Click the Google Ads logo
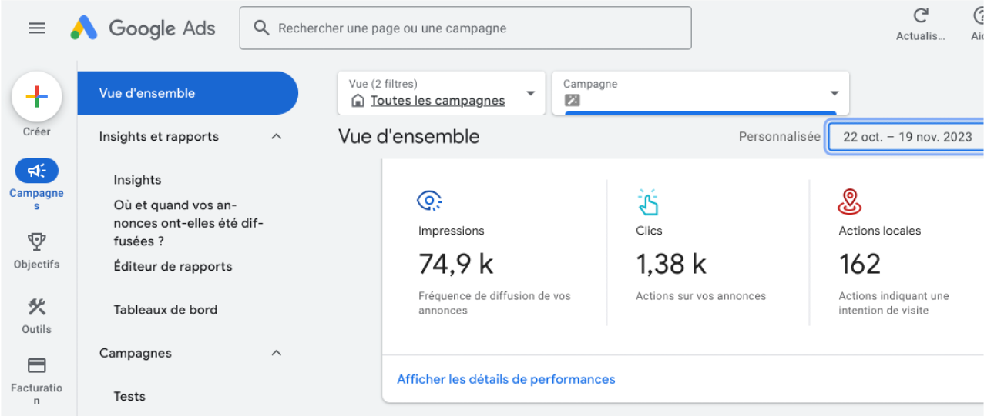984x416 pixels. [143, 28]
